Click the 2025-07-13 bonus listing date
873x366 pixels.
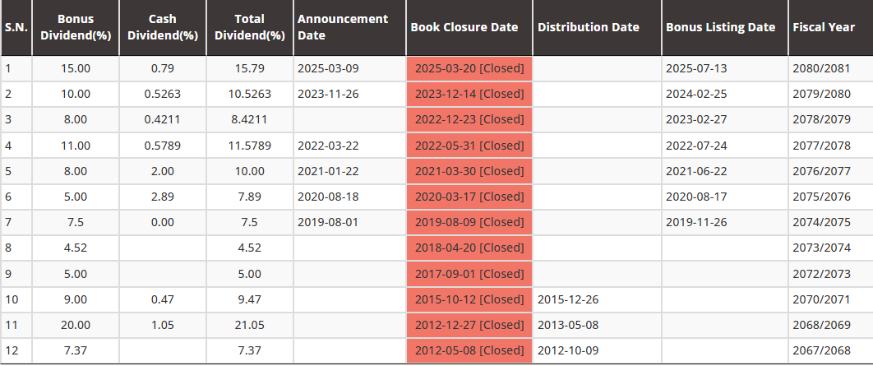[x=696, y=68]
